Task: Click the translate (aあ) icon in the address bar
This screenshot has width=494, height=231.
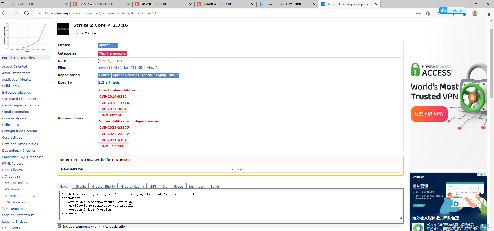Action: (x=418, y=13)
